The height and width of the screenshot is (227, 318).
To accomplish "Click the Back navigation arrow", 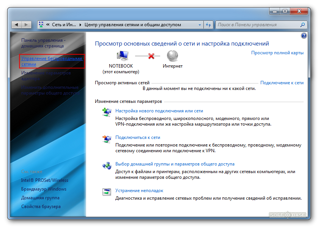I will point(17,25).
